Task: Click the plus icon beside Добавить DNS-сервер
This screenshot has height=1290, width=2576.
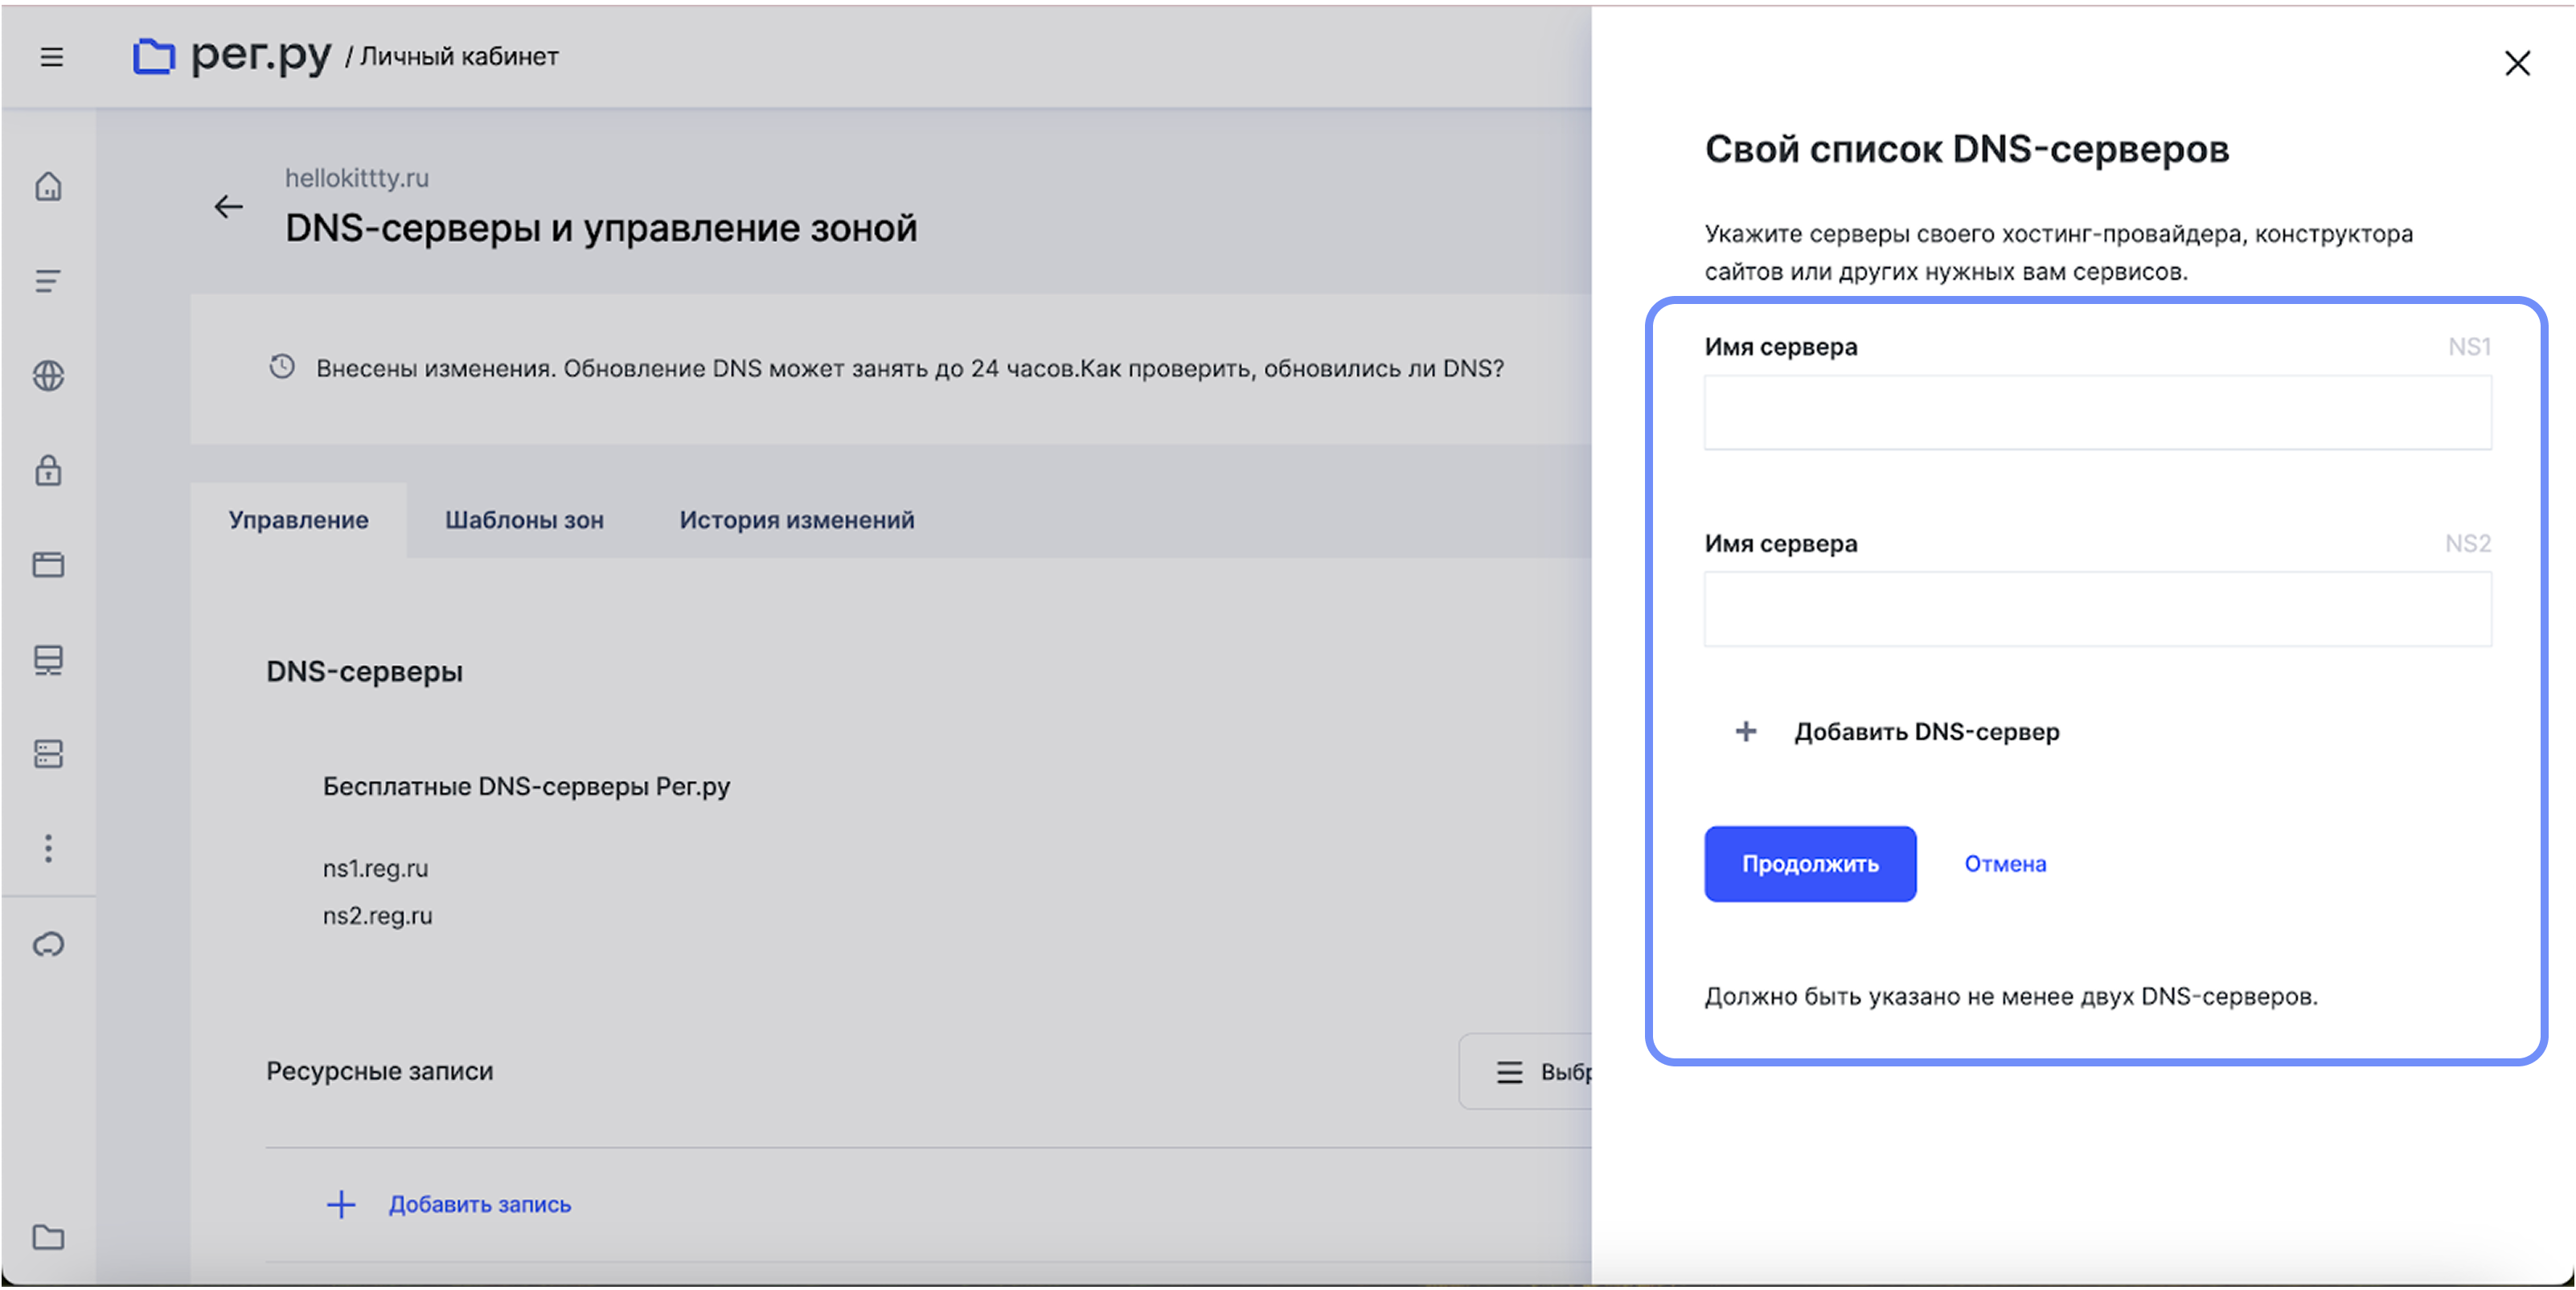Action: coord(1746,732)
